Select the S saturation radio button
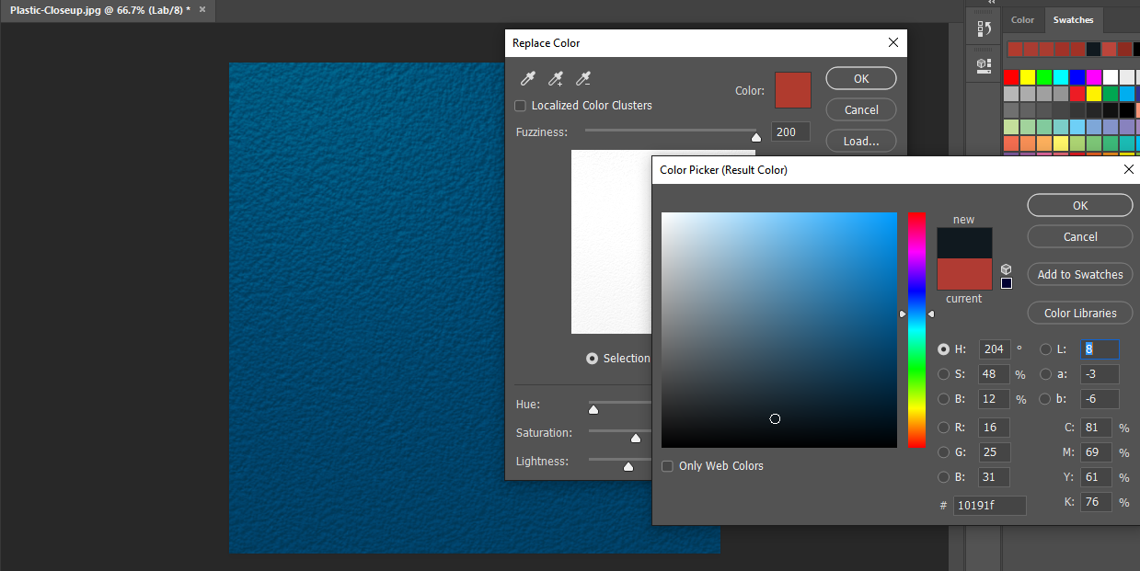 [x=943, y=374]
